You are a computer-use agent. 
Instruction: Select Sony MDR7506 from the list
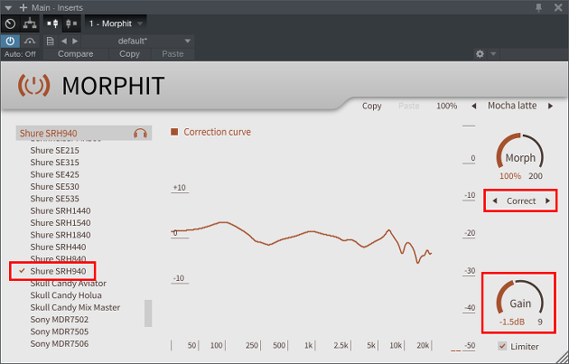tap(59, 343)
